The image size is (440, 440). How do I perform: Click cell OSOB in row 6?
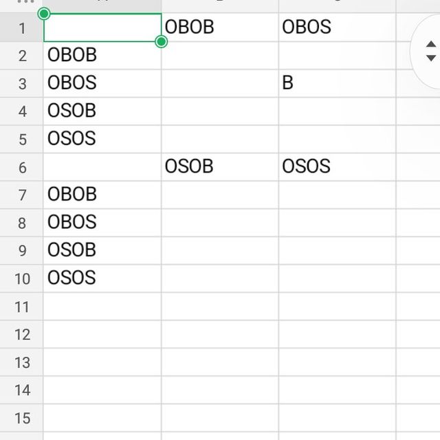[220, 167]
